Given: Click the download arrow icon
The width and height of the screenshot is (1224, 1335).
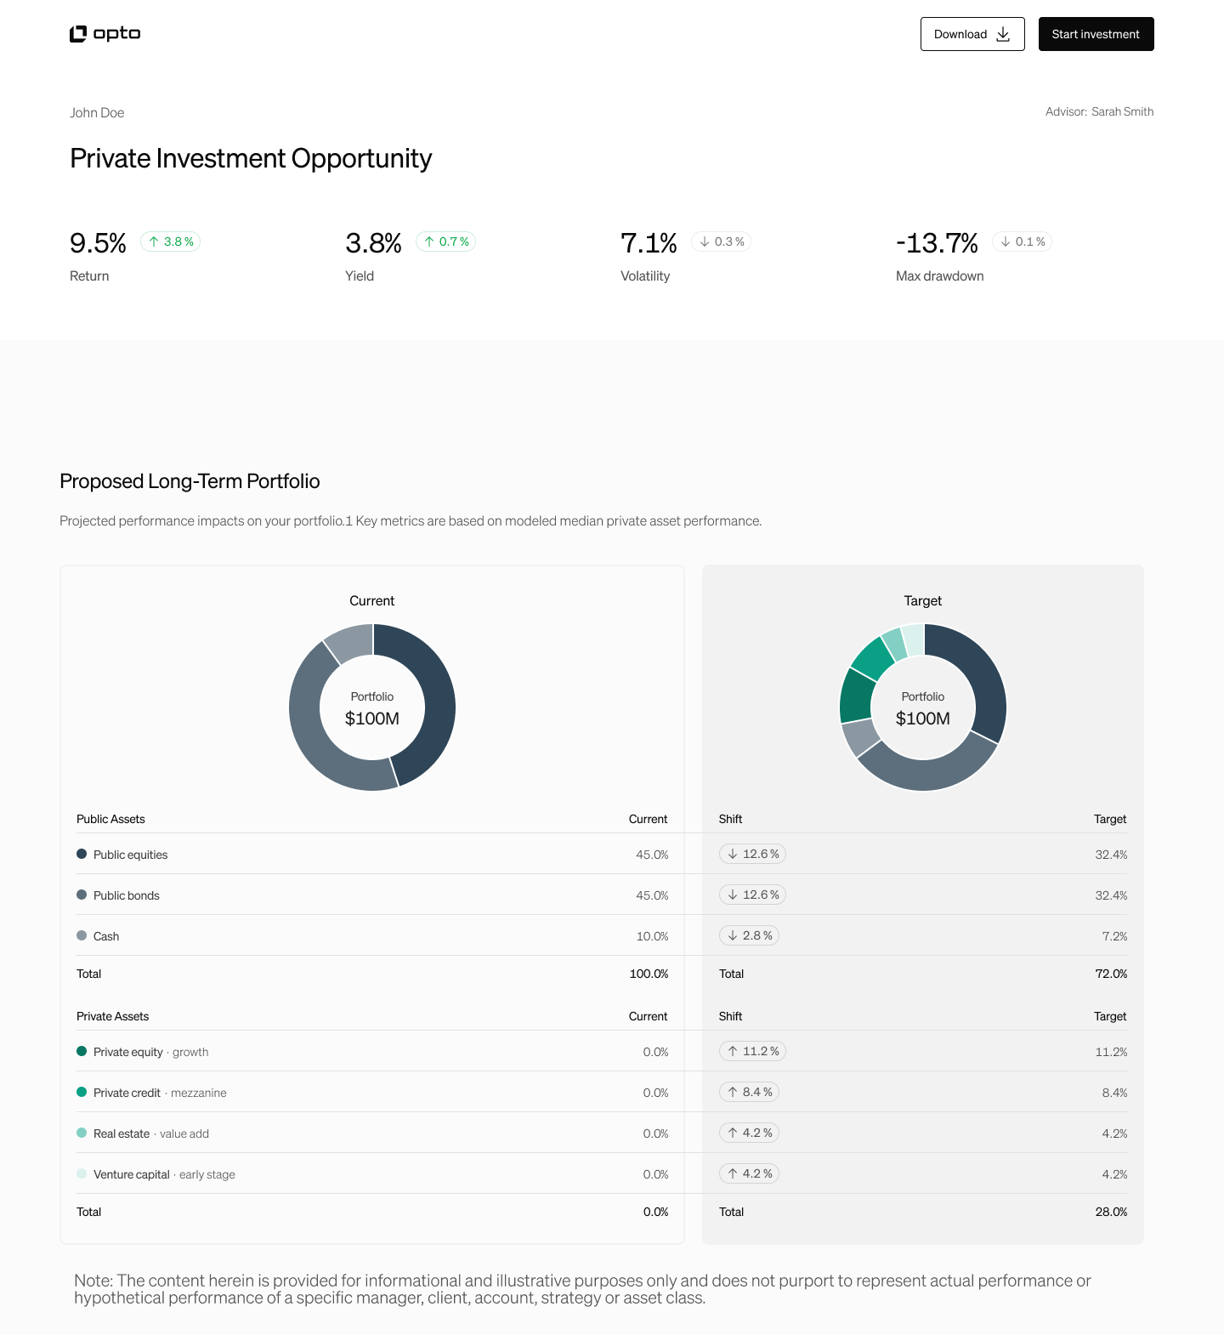Looking at the screenshot, I should (1003, 34).
